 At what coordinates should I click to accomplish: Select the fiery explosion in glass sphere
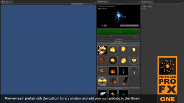102,81
